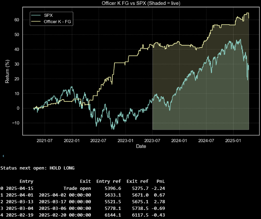
Task: Click the 'Status next open: HOLD LONG' line
Action: pos(37,168)
